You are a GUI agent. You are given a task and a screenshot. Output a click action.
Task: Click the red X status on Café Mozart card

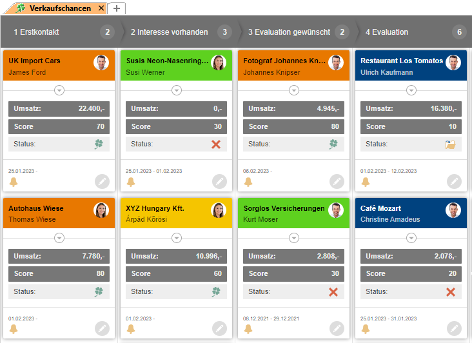[x=451, y=292]
